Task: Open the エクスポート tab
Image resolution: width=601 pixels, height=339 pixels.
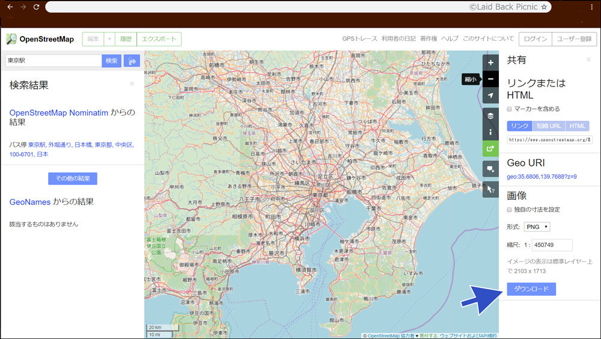Action: 159,38
